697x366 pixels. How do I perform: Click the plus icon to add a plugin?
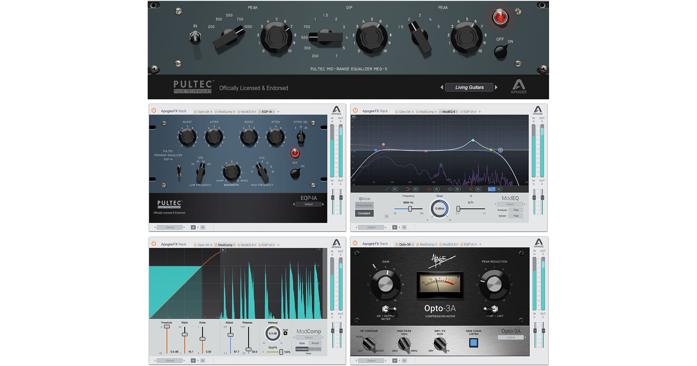(278, 112)
